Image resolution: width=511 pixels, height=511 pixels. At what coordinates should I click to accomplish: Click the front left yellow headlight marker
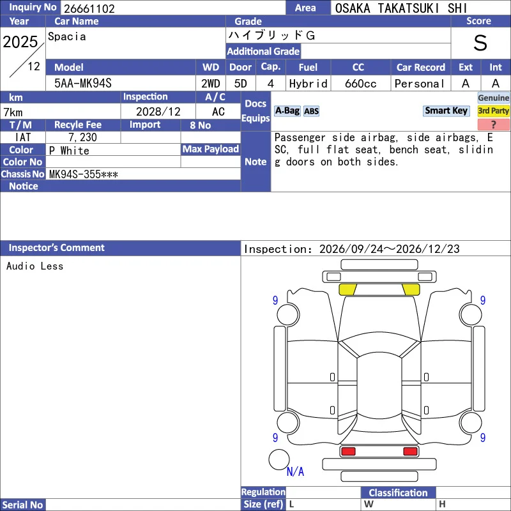(x=347, y=289)
